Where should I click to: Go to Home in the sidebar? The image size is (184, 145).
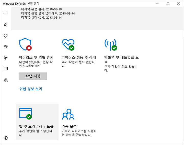pos(6,25)
